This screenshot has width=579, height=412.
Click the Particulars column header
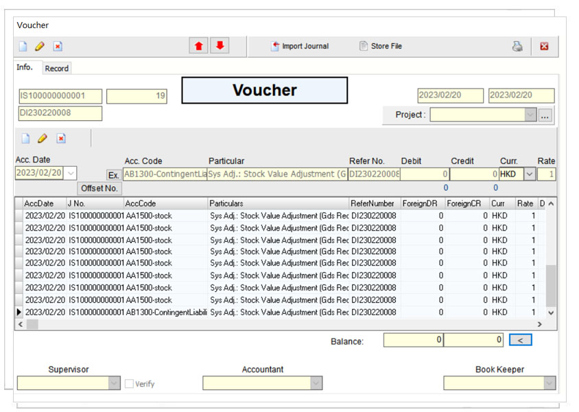[279, 204]
